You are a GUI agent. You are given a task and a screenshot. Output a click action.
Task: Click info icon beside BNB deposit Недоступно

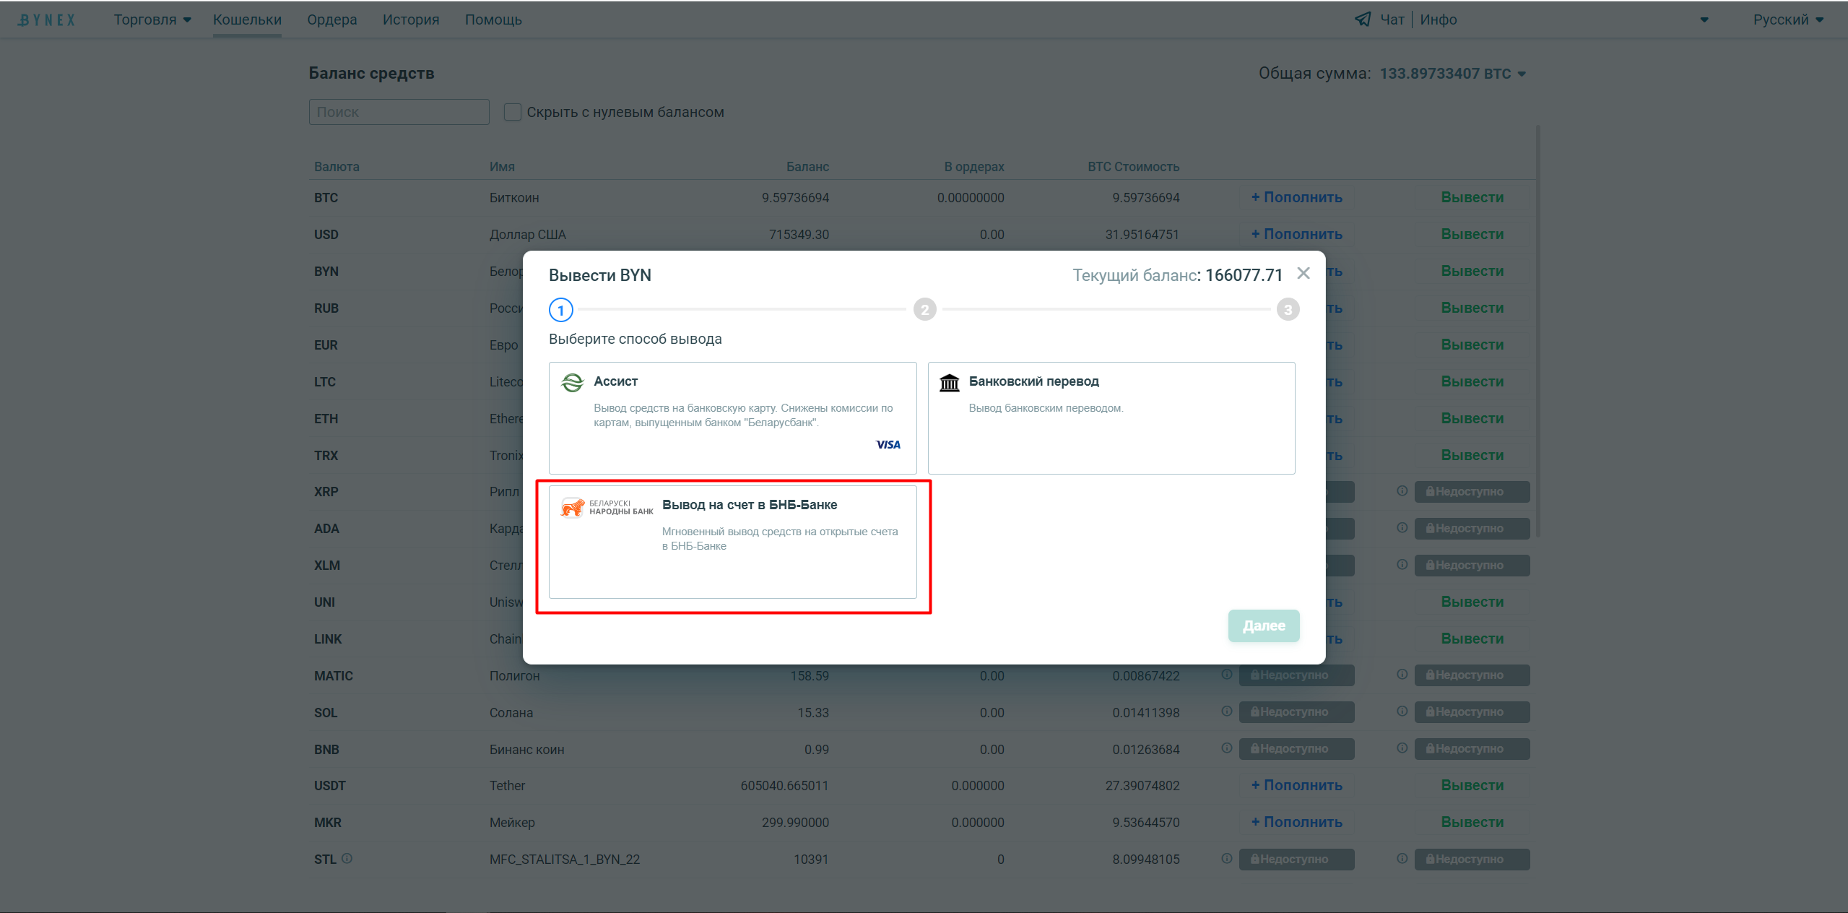(x=1226, y=748)
